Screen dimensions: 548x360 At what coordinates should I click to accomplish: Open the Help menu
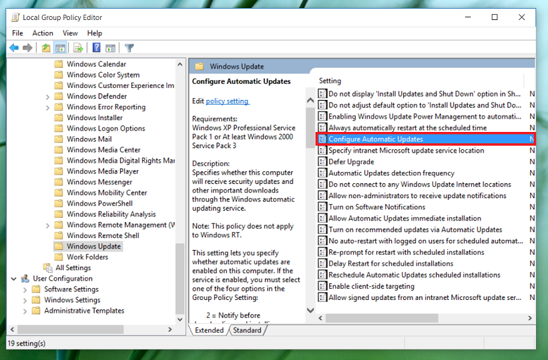pos(94,33)
